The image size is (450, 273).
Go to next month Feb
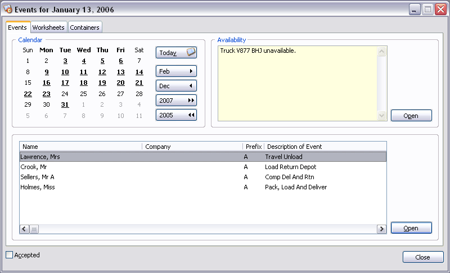176,71
